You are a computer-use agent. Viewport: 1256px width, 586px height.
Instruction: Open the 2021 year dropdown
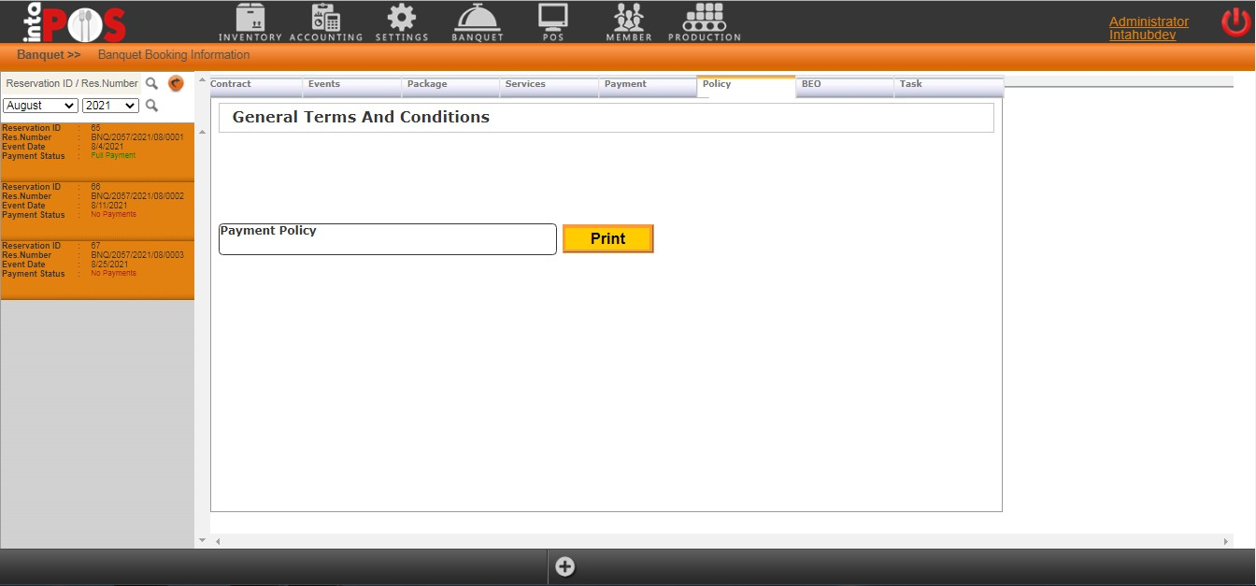tap(110, 106)
